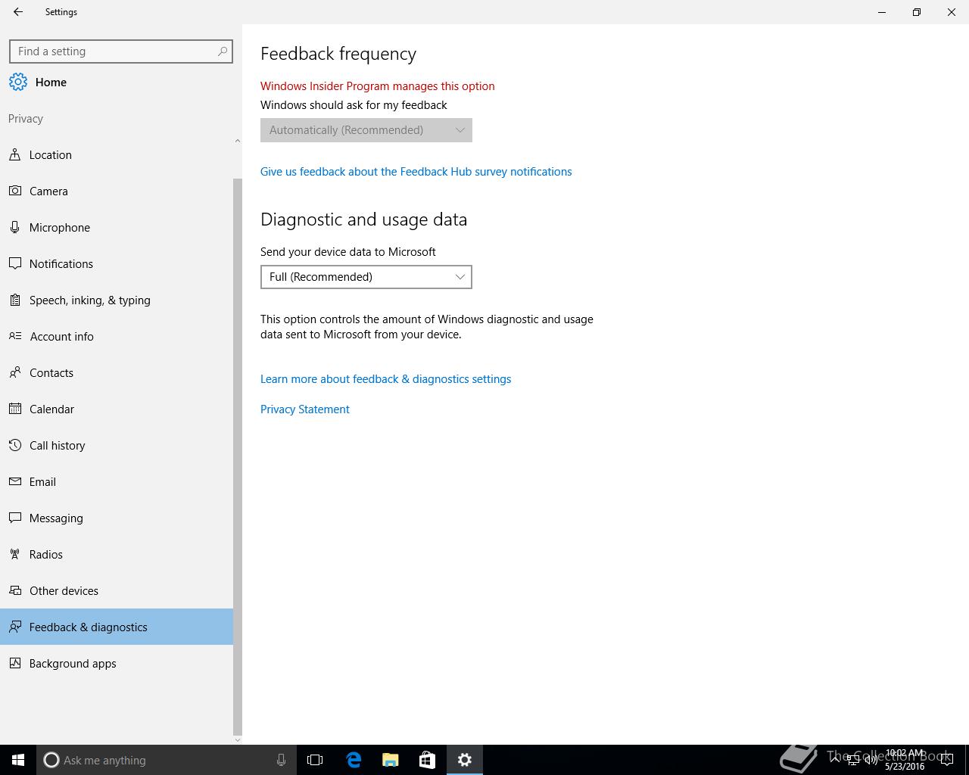This screenshot has width=969, height=775.
Task: Open the Store from taskbar
Action: pos(427,760)
